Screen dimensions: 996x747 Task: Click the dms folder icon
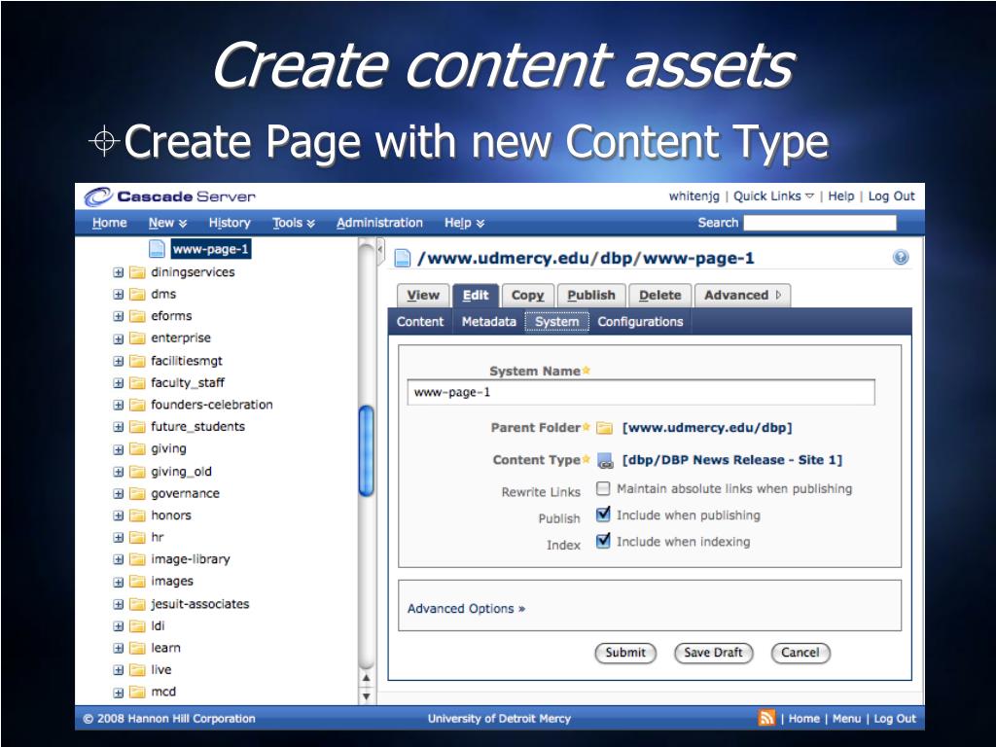click(137, 294)
